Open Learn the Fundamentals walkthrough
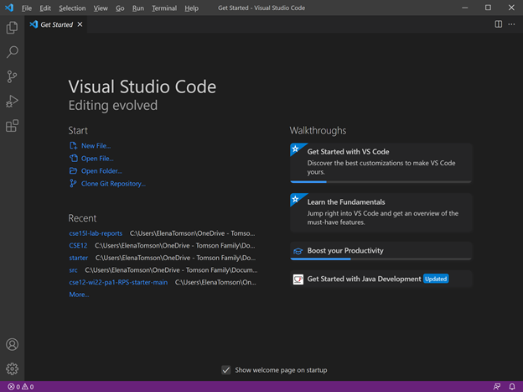 [381, 212]
